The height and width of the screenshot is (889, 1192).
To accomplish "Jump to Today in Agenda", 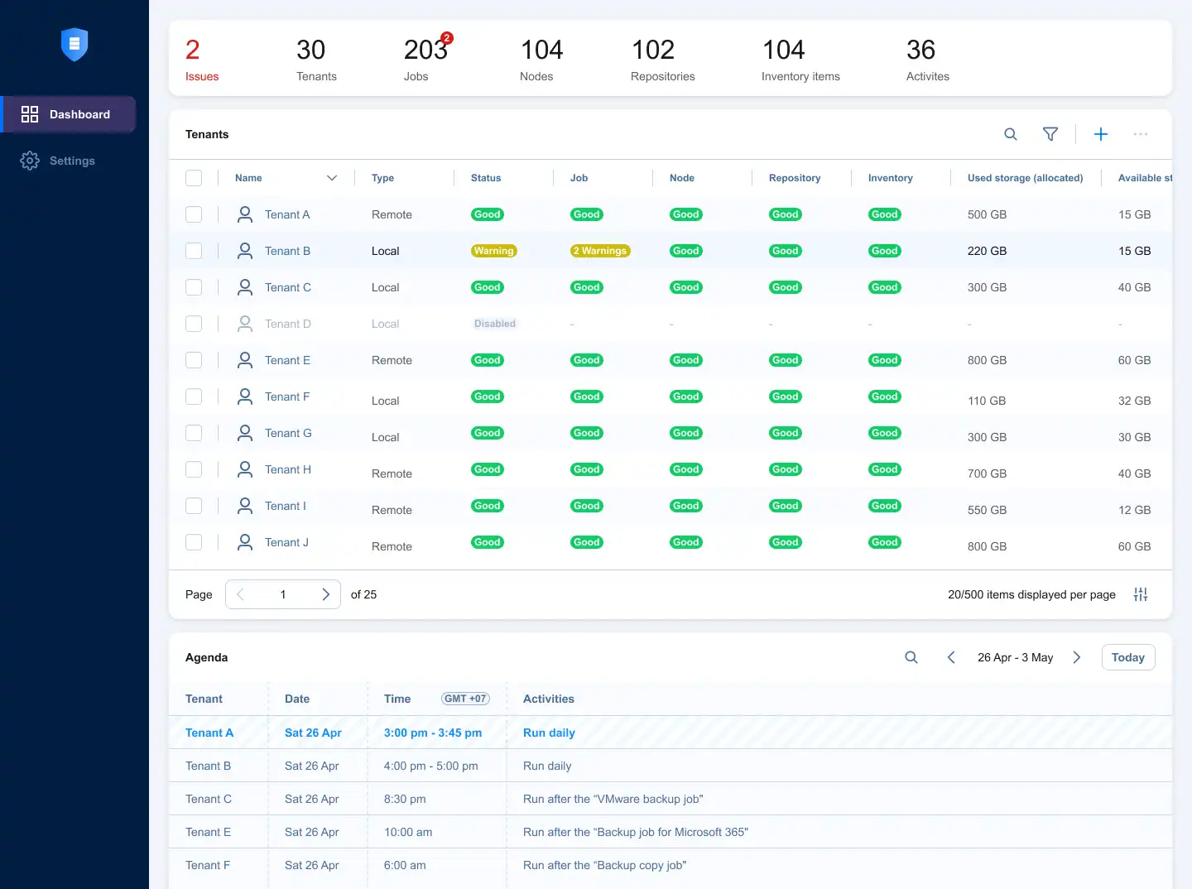I will coord(1127,657).
